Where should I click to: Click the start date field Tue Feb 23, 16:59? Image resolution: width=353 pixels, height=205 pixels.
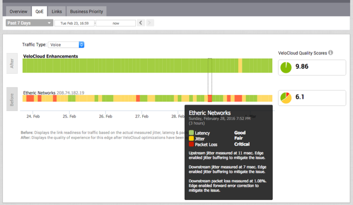point(74,23)
